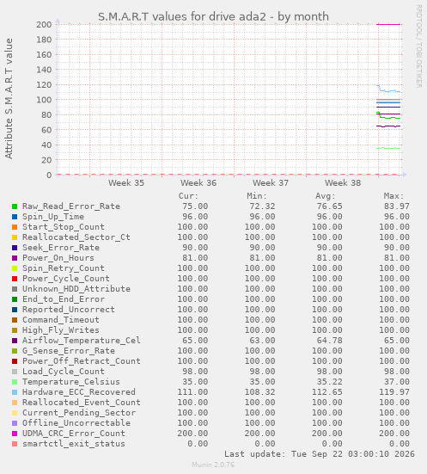Screen dimensions: 427x474
Task: Click the blue Spin_Up_Time legend swatch
Action: coord(15,217)
